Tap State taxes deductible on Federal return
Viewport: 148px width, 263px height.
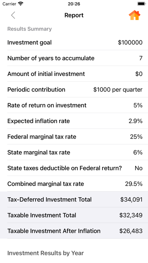point(74,168)
